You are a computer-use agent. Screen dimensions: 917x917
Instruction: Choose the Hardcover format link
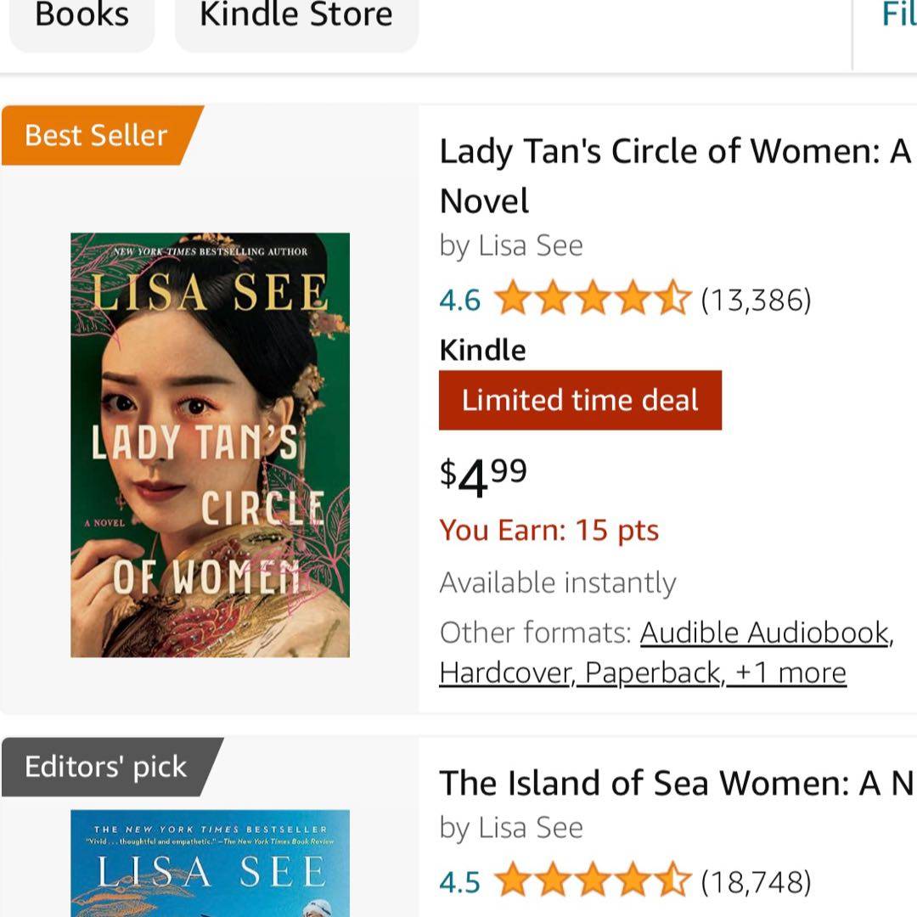coord(507,672)
